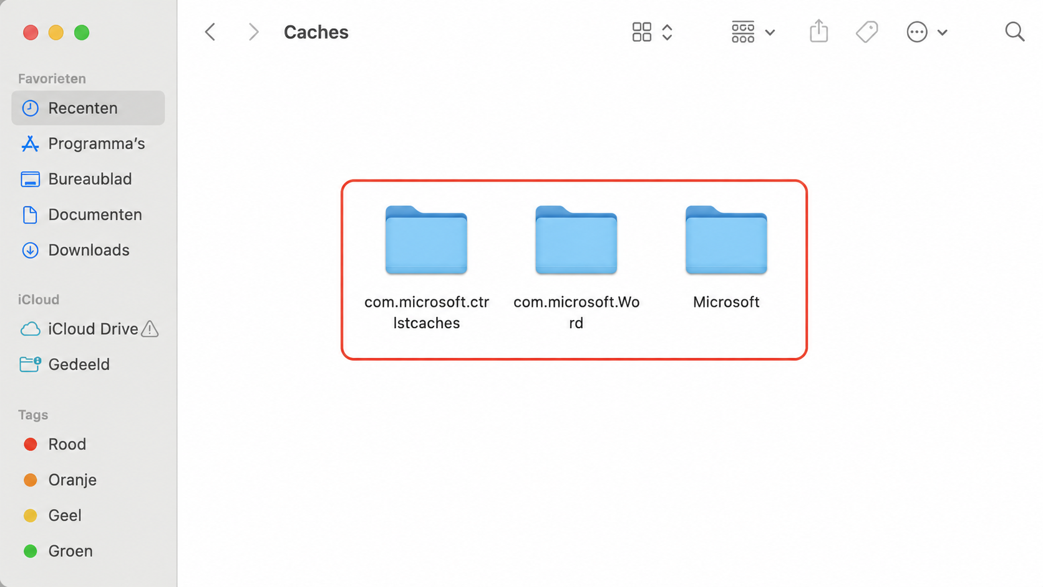
Task: Click the Gedeeld shared folder icon
Action: (30, 364)
